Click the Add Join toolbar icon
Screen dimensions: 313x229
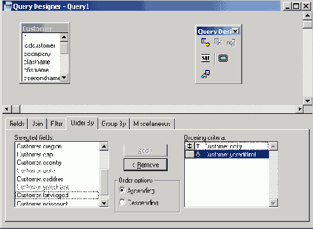231,43
